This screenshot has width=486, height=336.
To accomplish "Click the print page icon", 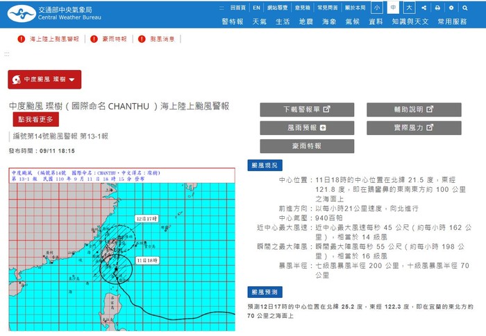I will (x=438, y=8).
